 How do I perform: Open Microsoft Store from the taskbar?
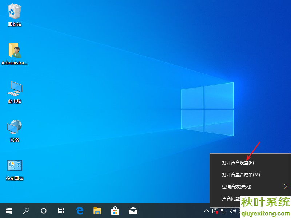[x=115, y=211]
